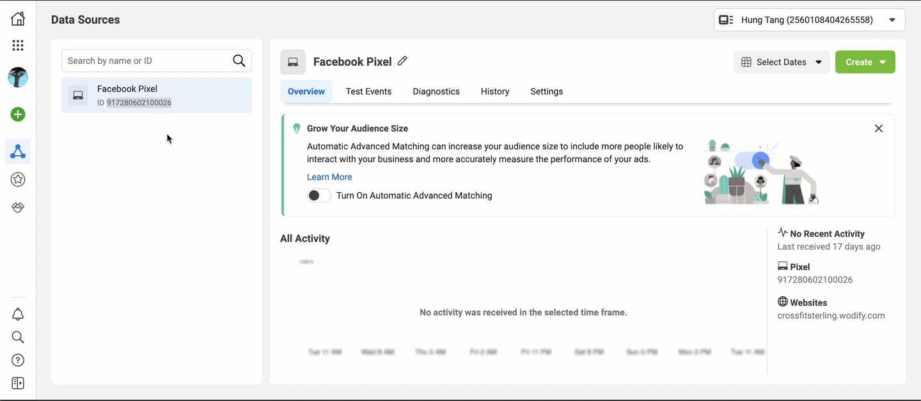Viewport: 921px width, 401px height.
Task: Turn on Automatic Advanced Matching toggle
Action: tap(319, 195)
